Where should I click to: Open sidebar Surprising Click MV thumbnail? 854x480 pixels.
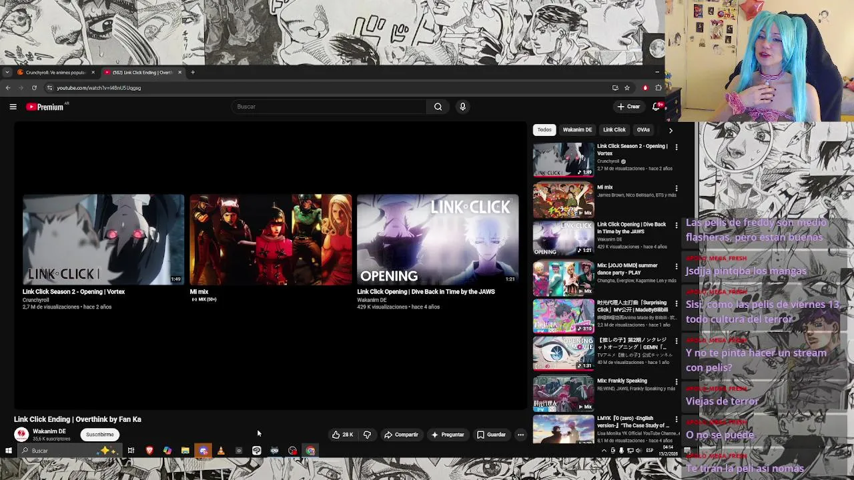coord(563,316)
